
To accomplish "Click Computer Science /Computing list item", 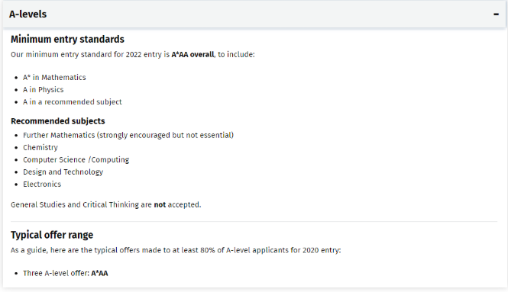I will [x=76, y=160].
